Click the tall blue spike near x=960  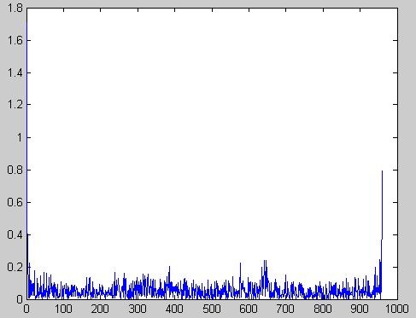382,205
